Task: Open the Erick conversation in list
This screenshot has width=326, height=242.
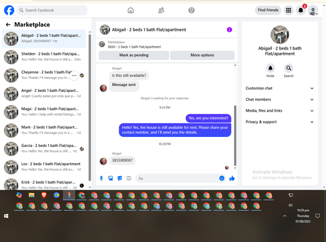Action: (x=44, y=184)
